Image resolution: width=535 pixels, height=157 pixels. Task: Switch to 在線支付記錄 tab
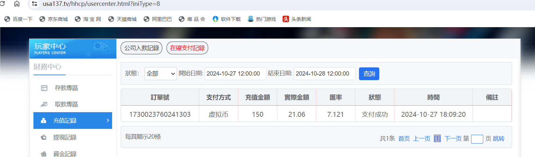tap(187, 48)
